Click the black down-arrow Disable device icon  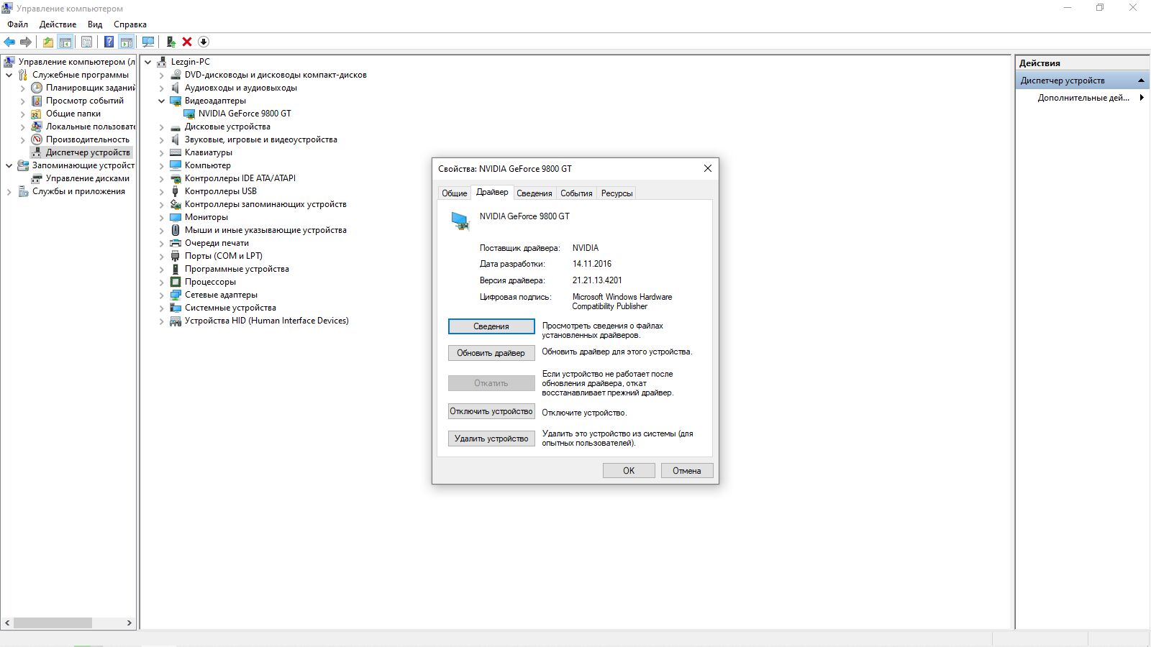pos(204,42)
